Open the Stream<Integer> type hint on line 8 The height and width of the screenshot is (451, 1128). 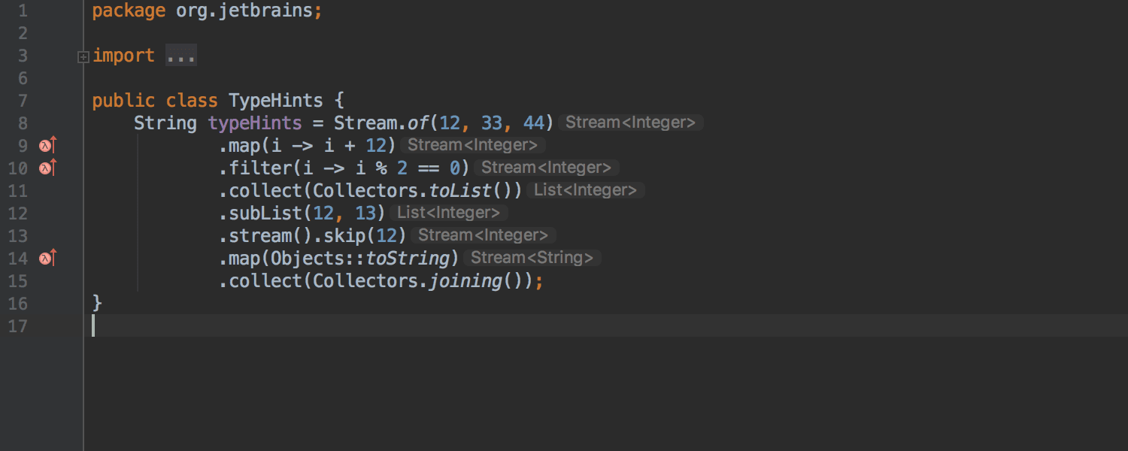click(630, 122)
